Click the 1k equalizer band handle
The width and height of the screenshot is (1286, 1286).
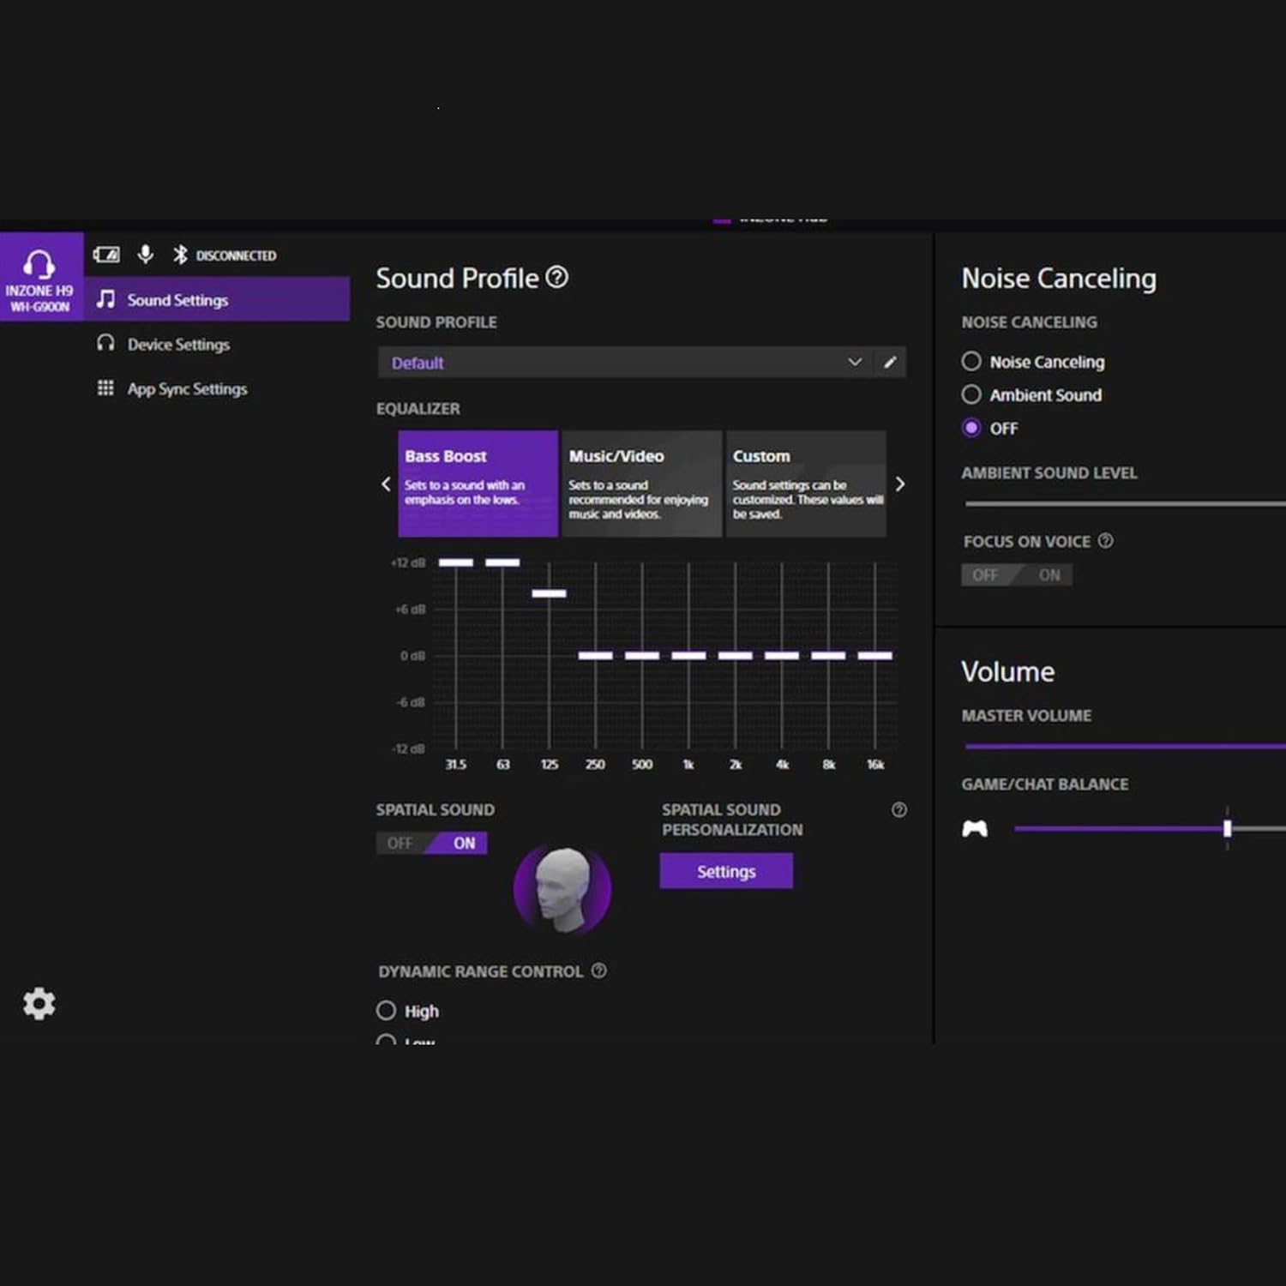coord(688,655)
